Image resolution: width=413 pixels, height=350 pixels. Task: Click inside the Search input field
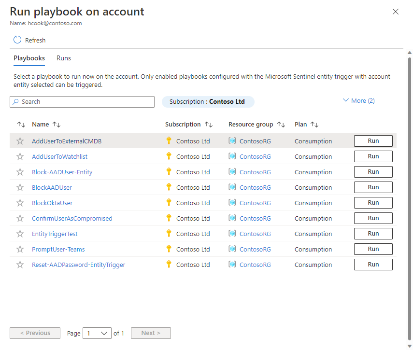point(82,102)
